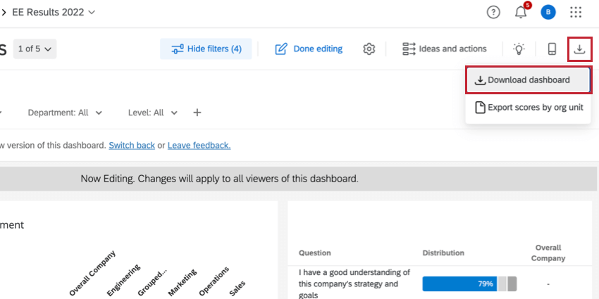Screen dimensions: 599x299
Task: Select Download dashboard menu option
Action: [x=528, y=80]
